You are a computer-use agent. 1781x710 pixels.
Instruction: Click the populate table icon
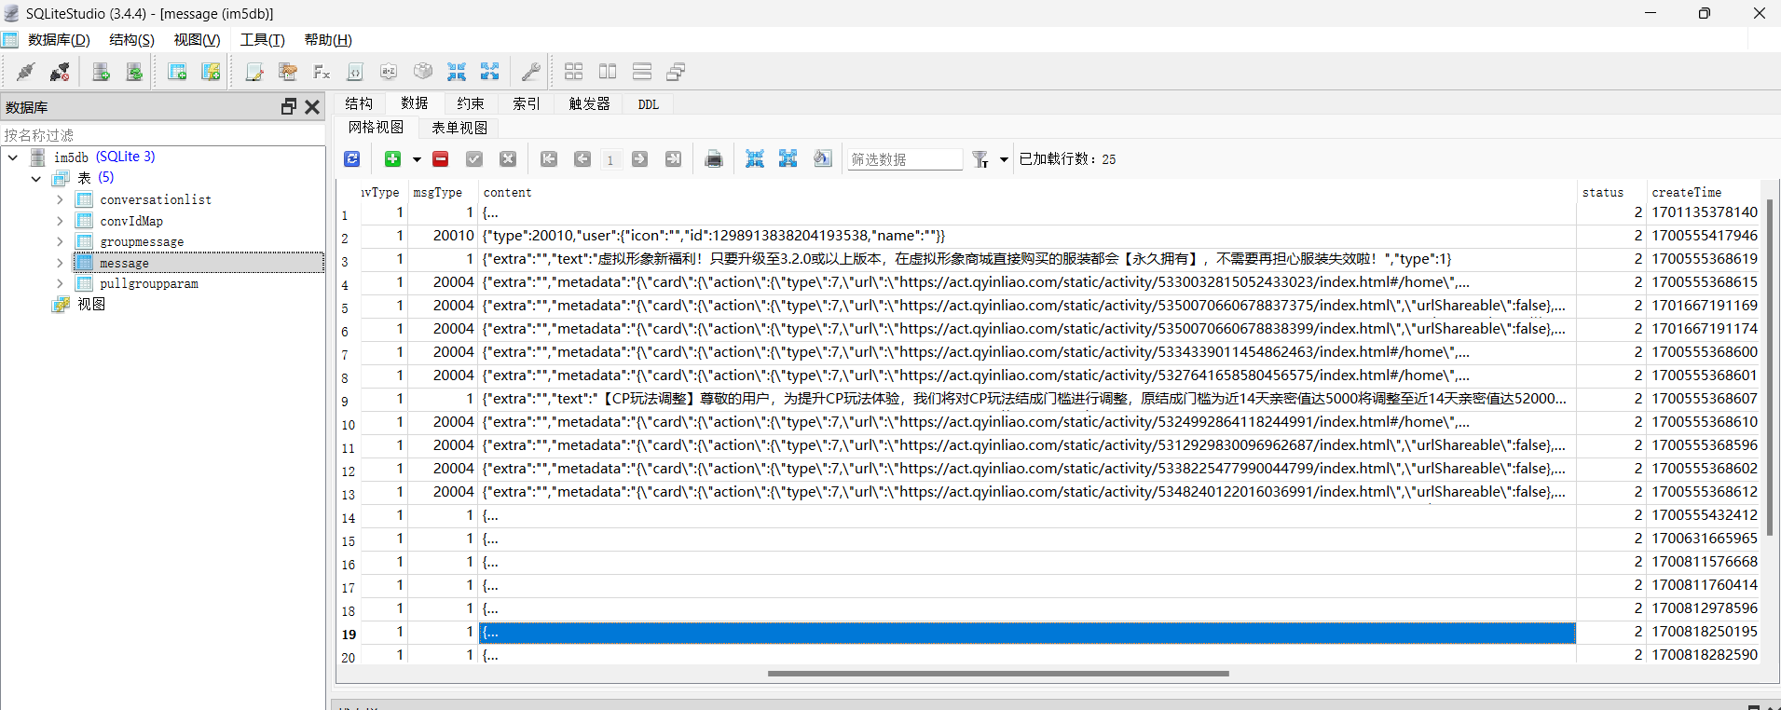coord(822,159)
